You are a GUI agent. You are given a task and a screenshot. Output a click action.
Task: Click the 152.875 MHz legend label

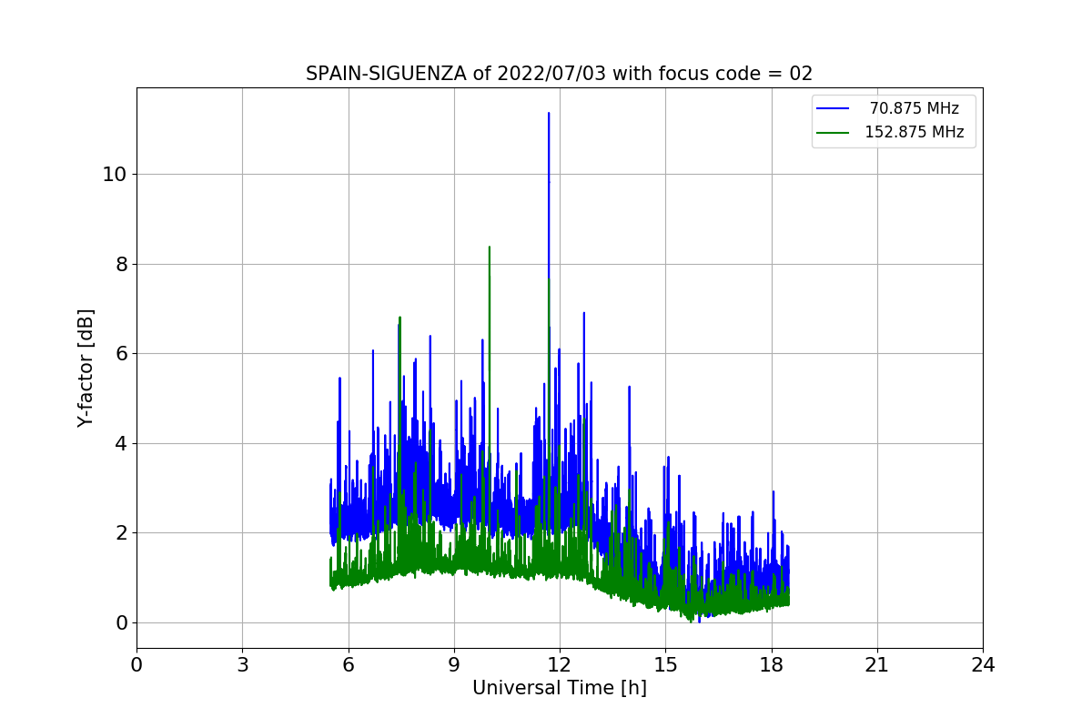coord(914,132)
